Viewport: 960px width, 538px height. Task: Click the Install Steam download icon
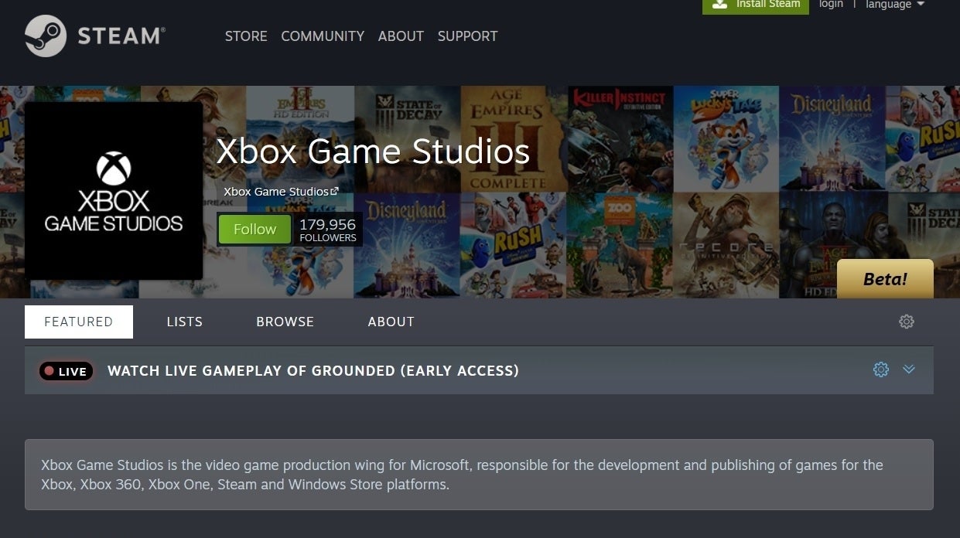coord(719,4)
